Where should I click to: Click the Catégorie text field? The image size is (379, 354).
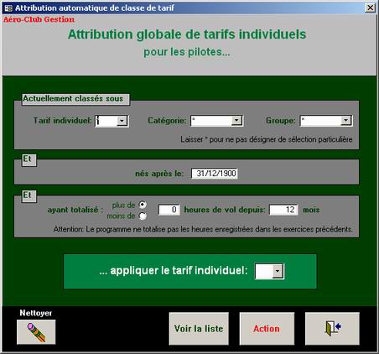pyautogui.click(x=211, y=121)
